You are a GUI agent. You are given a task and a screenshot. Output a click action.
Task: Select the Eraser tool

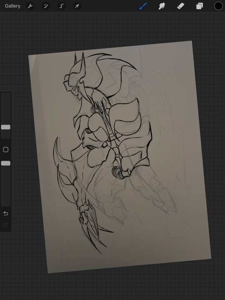pyautogui.click(x=180, y=6)
